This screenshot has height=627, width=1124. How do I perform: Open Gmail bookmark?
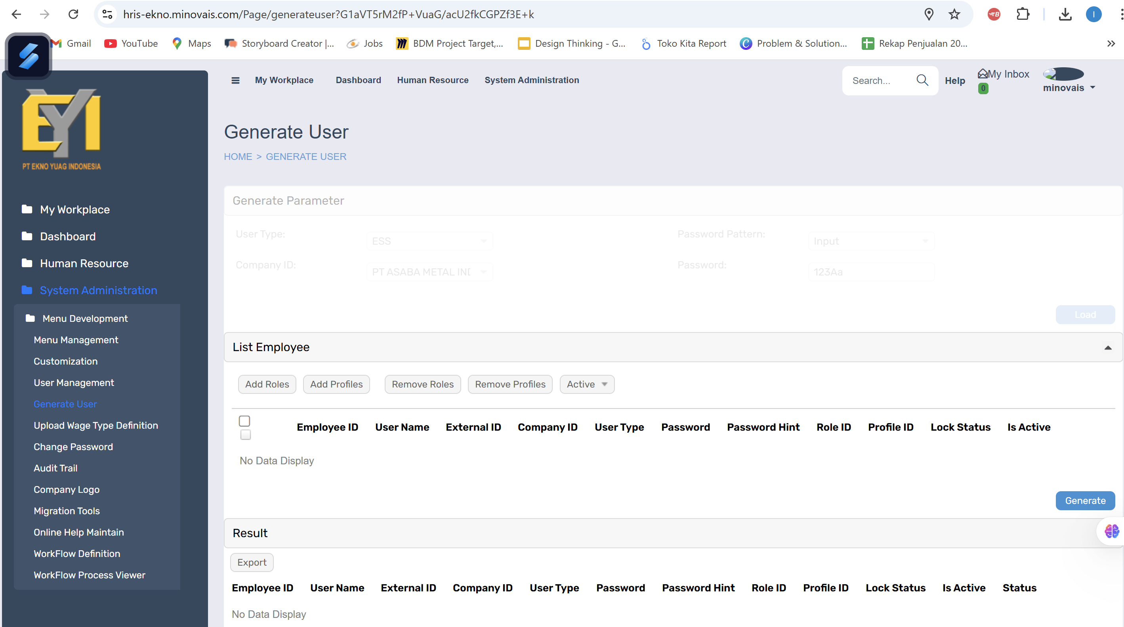tap(71, 44)
